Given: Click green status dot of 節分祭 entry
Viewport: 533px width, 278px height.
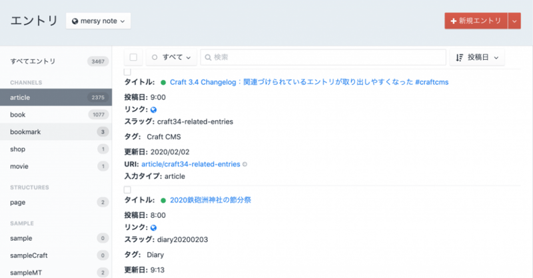Looking at the screenshot, I should [x=163, y=200].
